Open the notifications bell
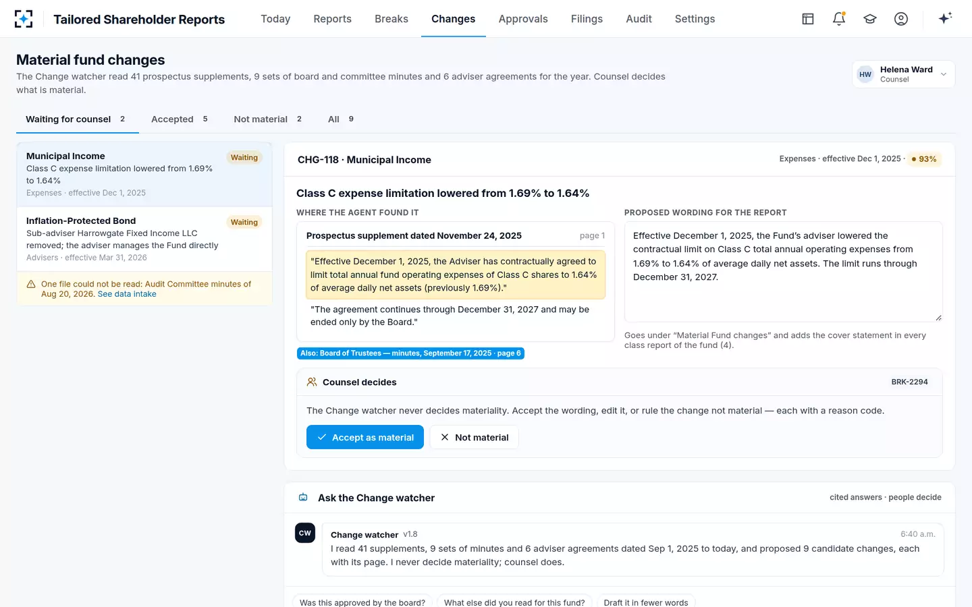This screenshot has height=607, width=972. [839, 19]
